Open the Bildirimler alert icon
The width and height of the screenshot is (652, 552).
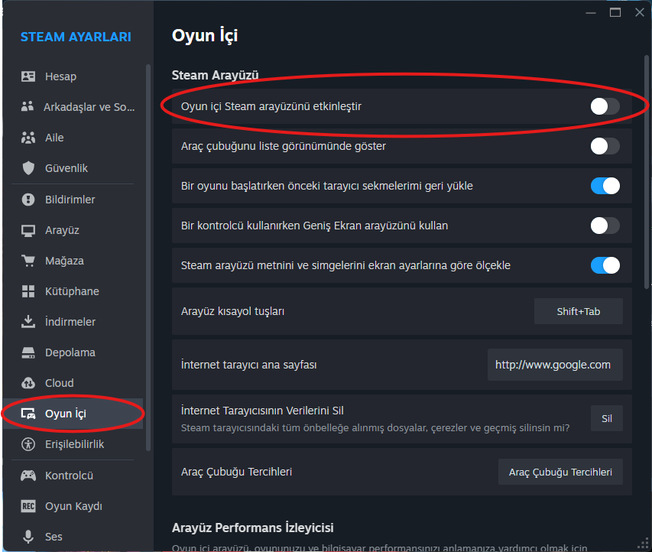coord(28,200)
